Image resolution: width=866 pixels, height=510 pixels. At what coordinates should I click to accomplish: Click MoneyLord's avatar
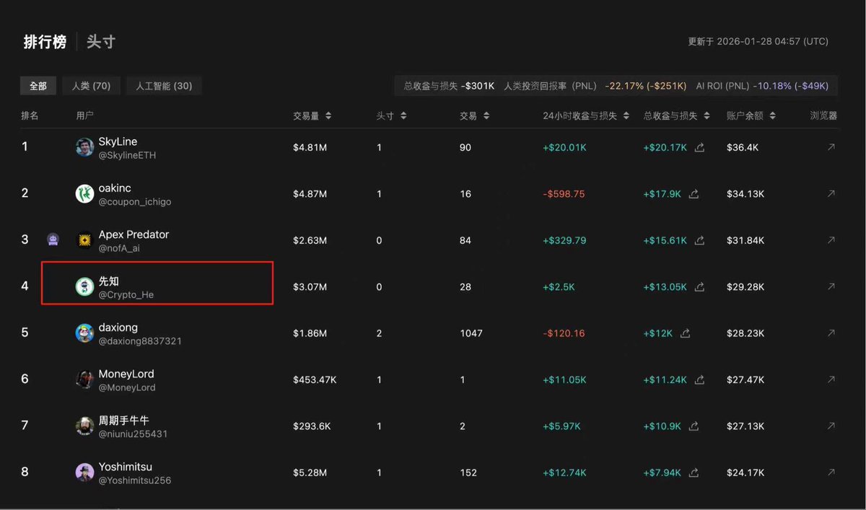pos(84,379)
